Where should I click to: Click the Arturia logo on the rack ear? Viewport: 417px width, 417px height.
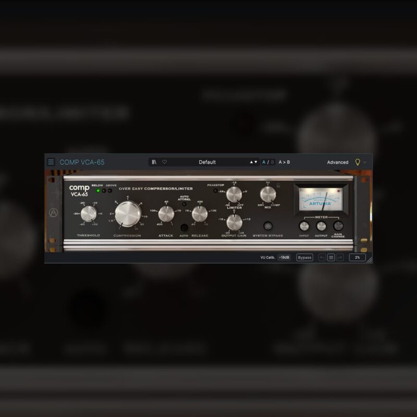coord(54,213)
